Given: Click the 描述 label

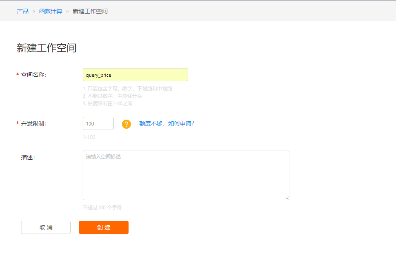Looking at the screenshot, I should tap(28, 157).
